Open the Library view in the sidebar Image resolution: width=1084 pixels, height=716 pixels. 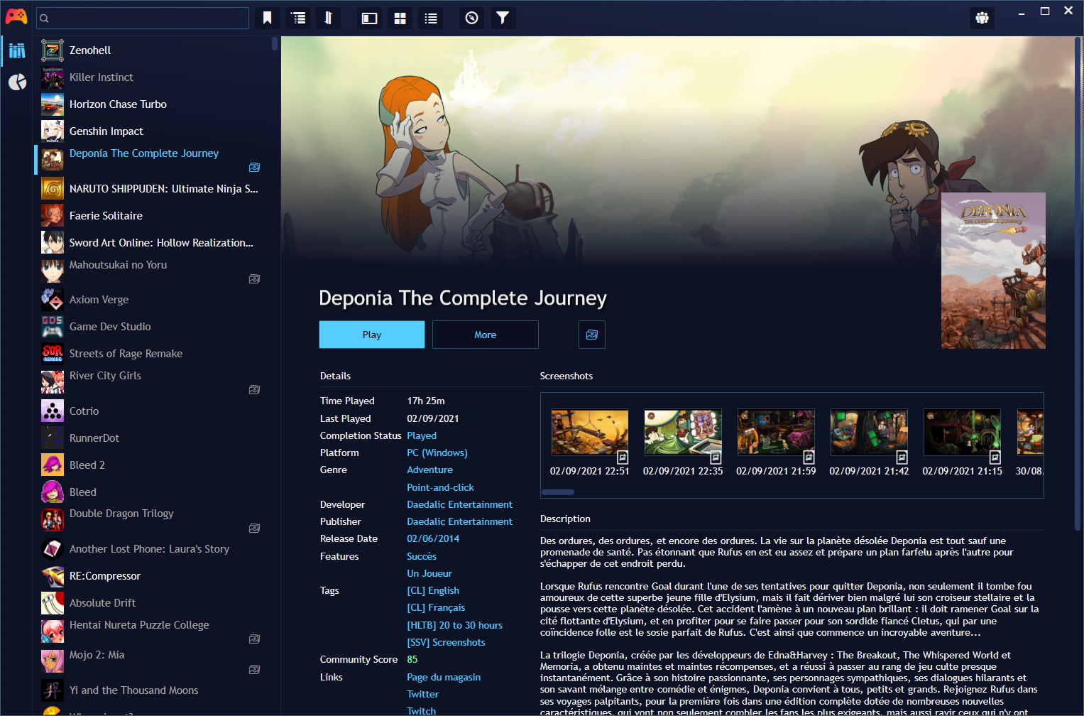[17, 50]
